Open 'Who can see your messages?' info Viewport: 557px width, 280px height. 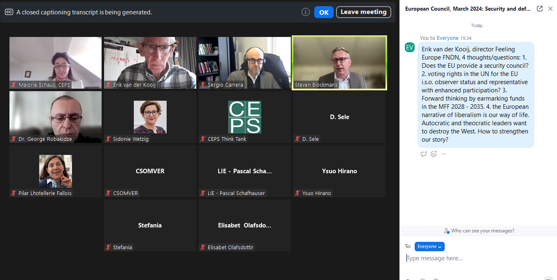(479, 231)
